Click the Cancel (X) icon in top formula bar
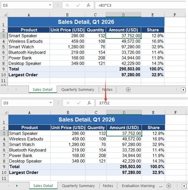Viewport: 188px width, 190px height. 67,5
